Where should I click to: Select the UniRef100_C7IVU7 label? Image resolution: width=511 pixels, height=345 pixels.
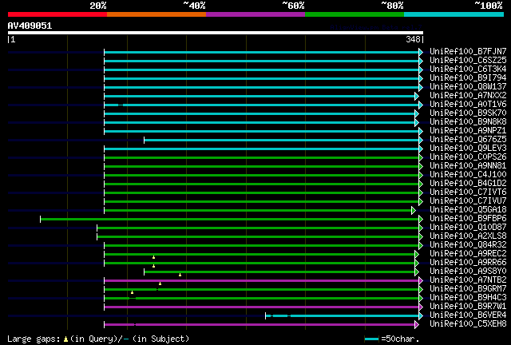pos(468,201)
